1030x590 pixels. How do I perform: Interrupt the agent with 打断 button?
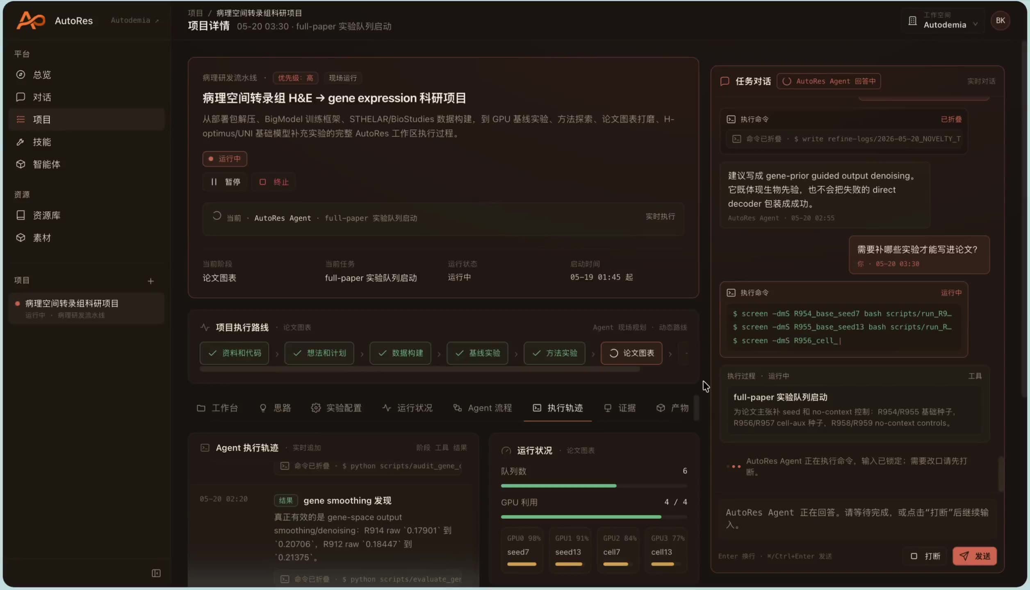(x=925, y=556)
